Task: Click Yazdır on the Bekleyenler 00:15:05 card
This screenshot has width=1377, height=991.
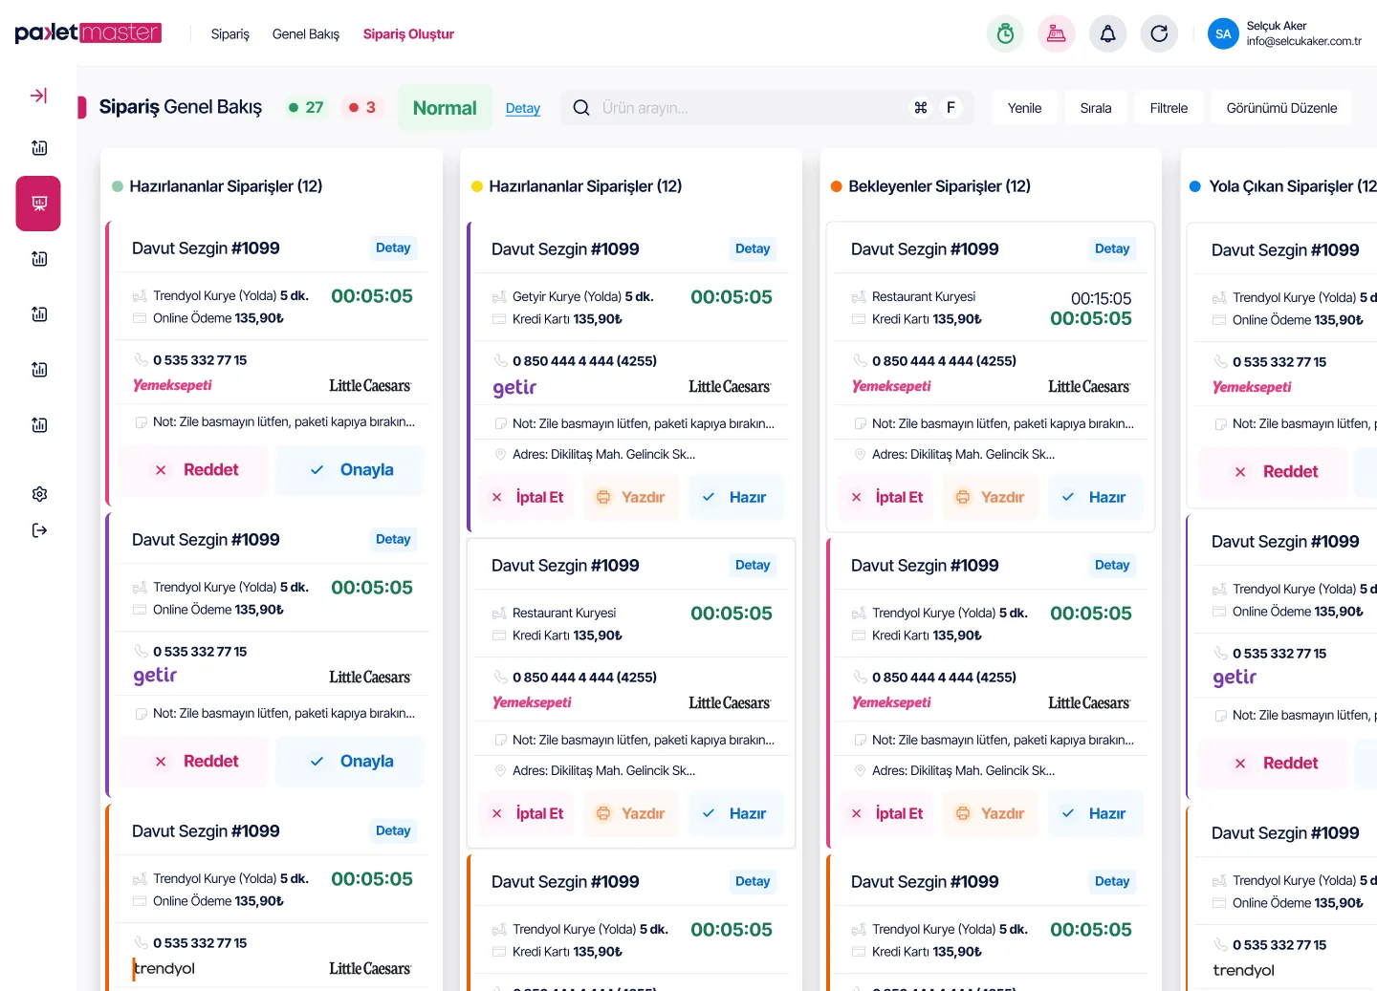Action: coord(991,497)
